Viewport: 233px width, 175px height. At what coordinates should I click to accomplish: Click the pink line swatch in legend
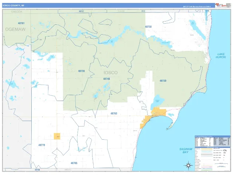point(207,167)
